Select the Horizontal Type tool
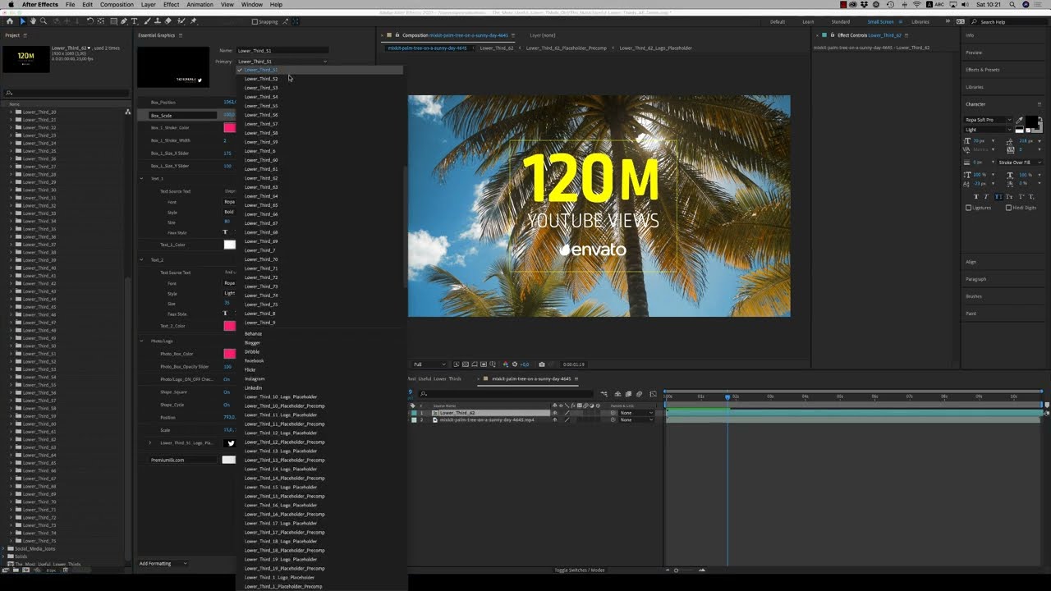This screenshot has width=1051, height=591. (x=135, y=21)
